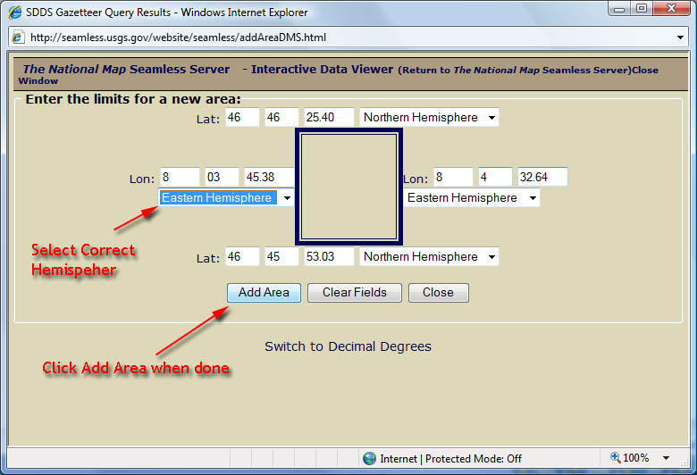Click top latitude degrees field showing 46
The width and height of the screenshot is (697, 475).
tap(242, 117)
